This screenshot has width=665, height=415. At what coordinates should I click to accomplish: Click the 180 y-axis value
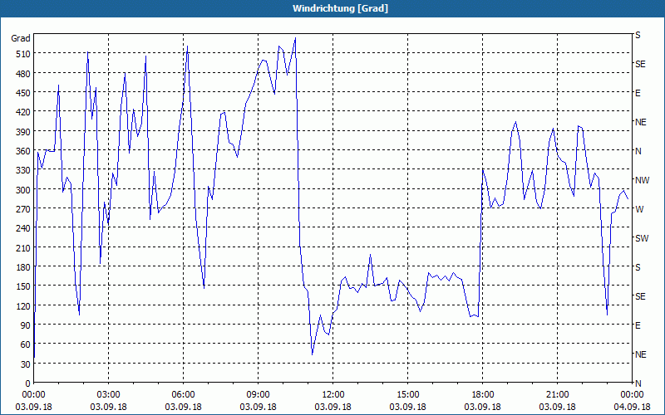pos(23,266)
